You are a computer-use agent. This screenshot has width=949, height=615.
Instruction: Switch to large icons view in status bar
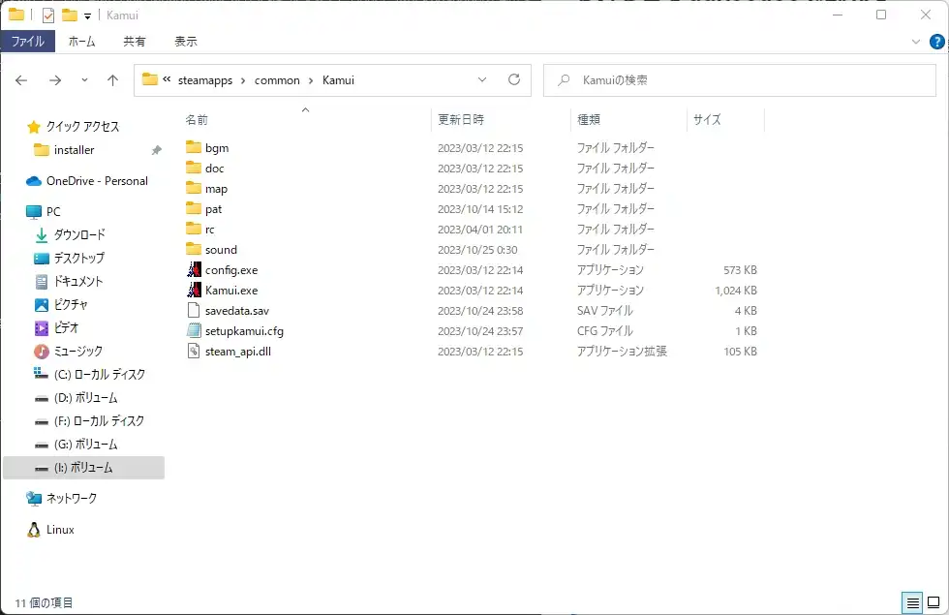click(934, 602)
